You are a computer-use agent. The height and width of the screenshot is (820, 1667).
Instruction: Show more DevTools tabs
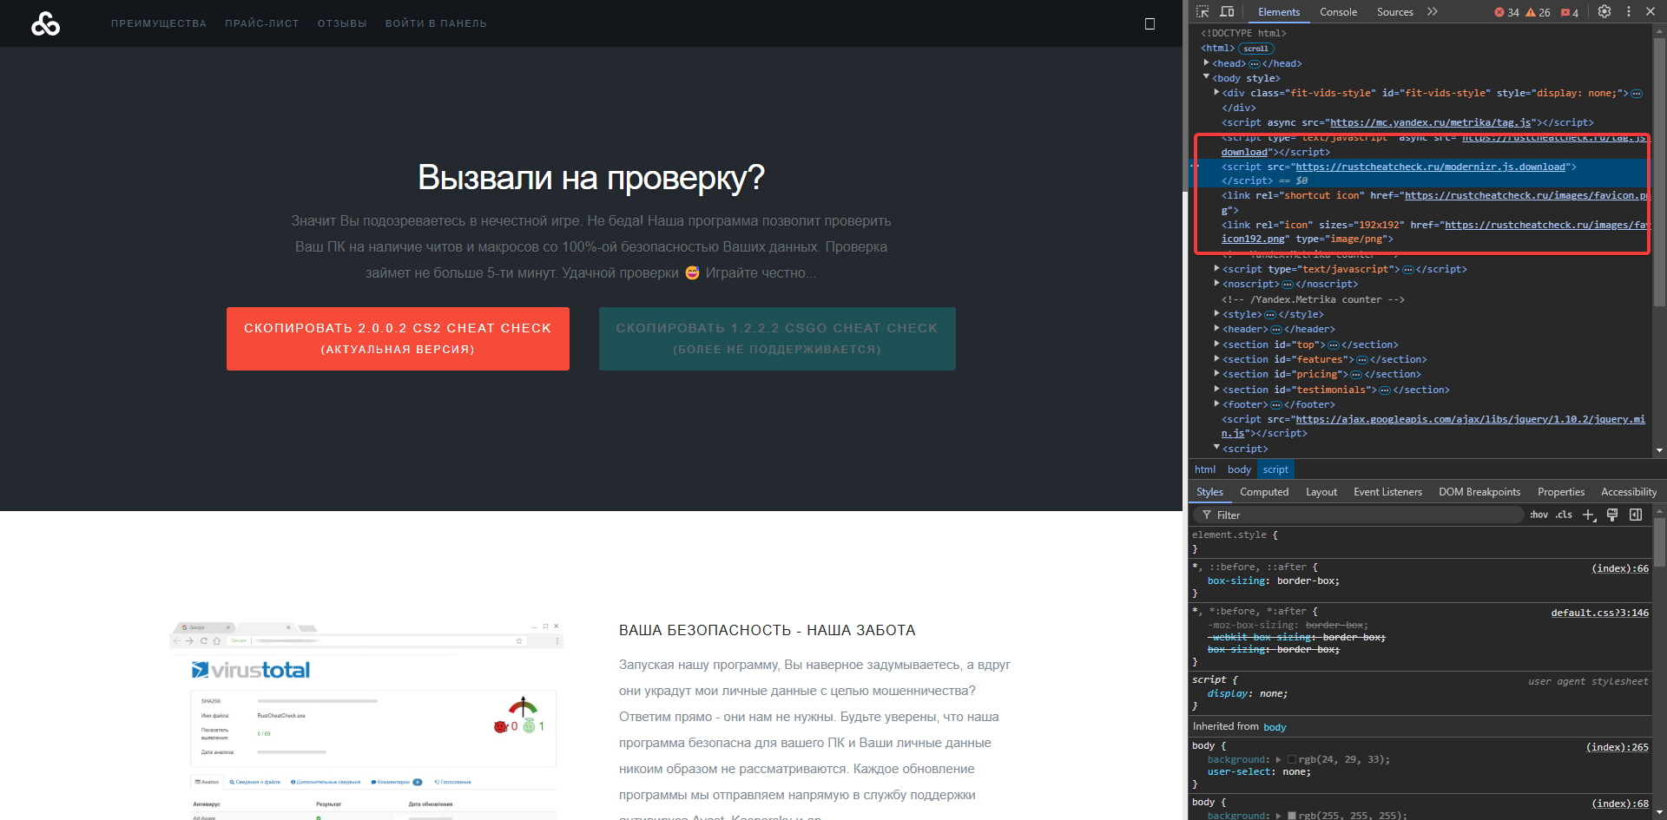[1433, 12]
